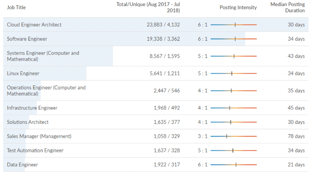The image size is (311, 173).
Task: Click the Linux Engineer posting intensity bar
Action: tap(233, 73)
